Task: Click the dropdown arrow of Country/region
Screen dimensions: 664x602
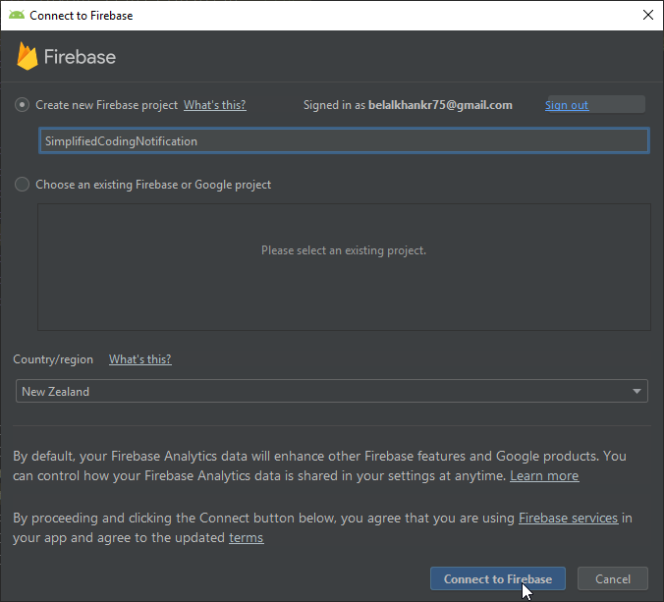Action: pos(636,391)
